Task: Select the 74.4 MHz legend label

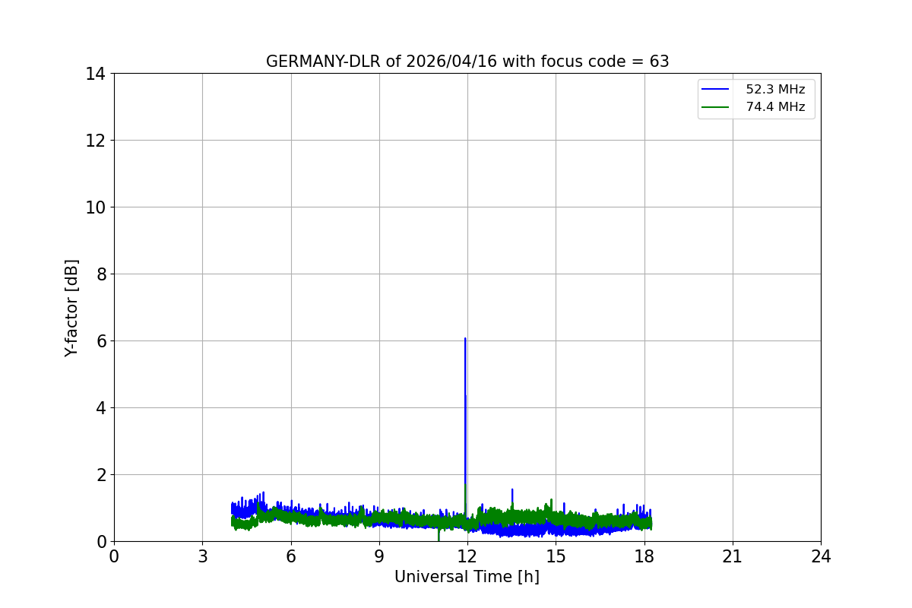Action: tap(775, 107)
